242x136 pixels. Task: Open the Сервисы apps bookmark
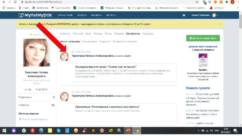coord(9,8)
